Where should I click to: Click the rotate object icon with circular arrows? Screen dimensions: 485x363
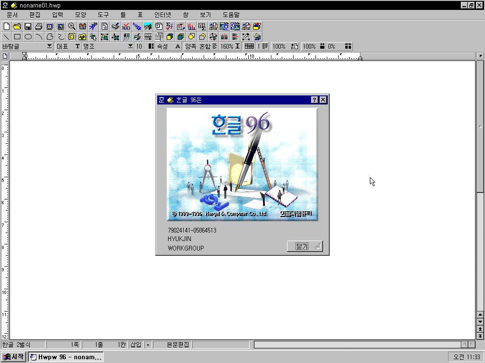pyautogui.click(x=213, y=37)
